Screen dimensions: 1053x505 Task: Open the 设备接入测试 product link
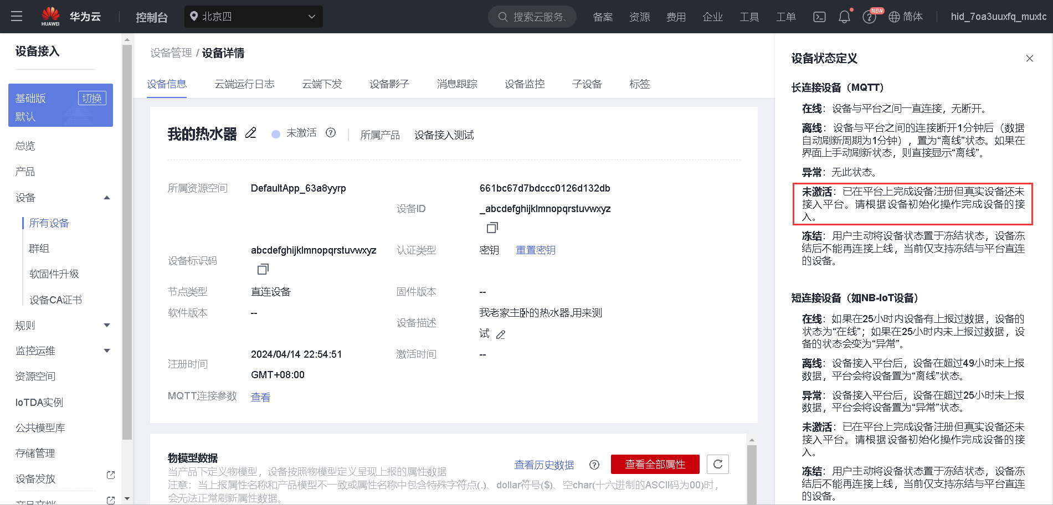tap(444, 135)
